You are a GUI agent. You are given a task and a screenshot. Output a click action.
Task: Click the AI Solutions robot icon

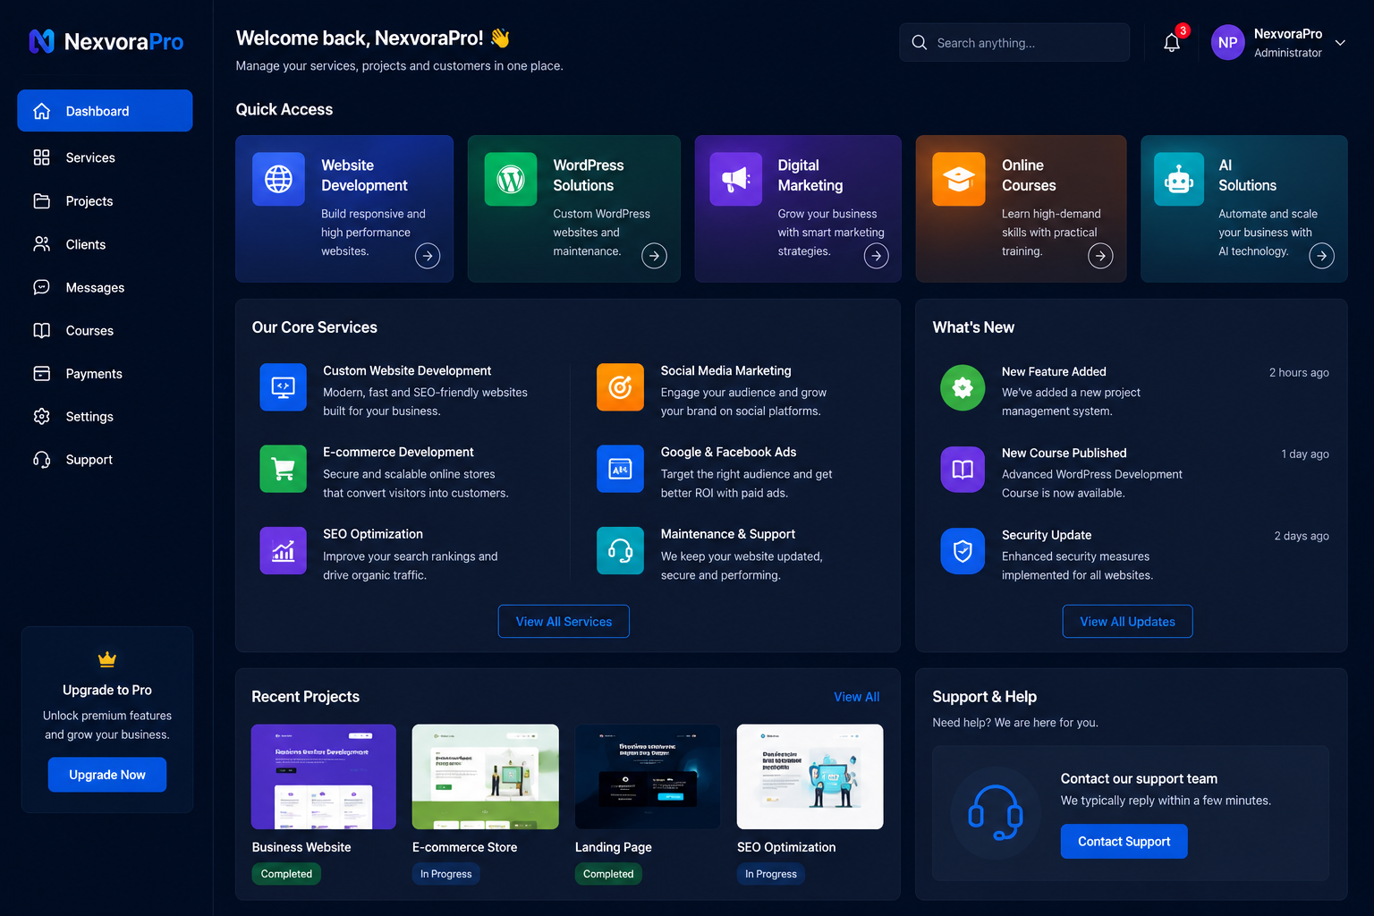[x=1179, y=179]
